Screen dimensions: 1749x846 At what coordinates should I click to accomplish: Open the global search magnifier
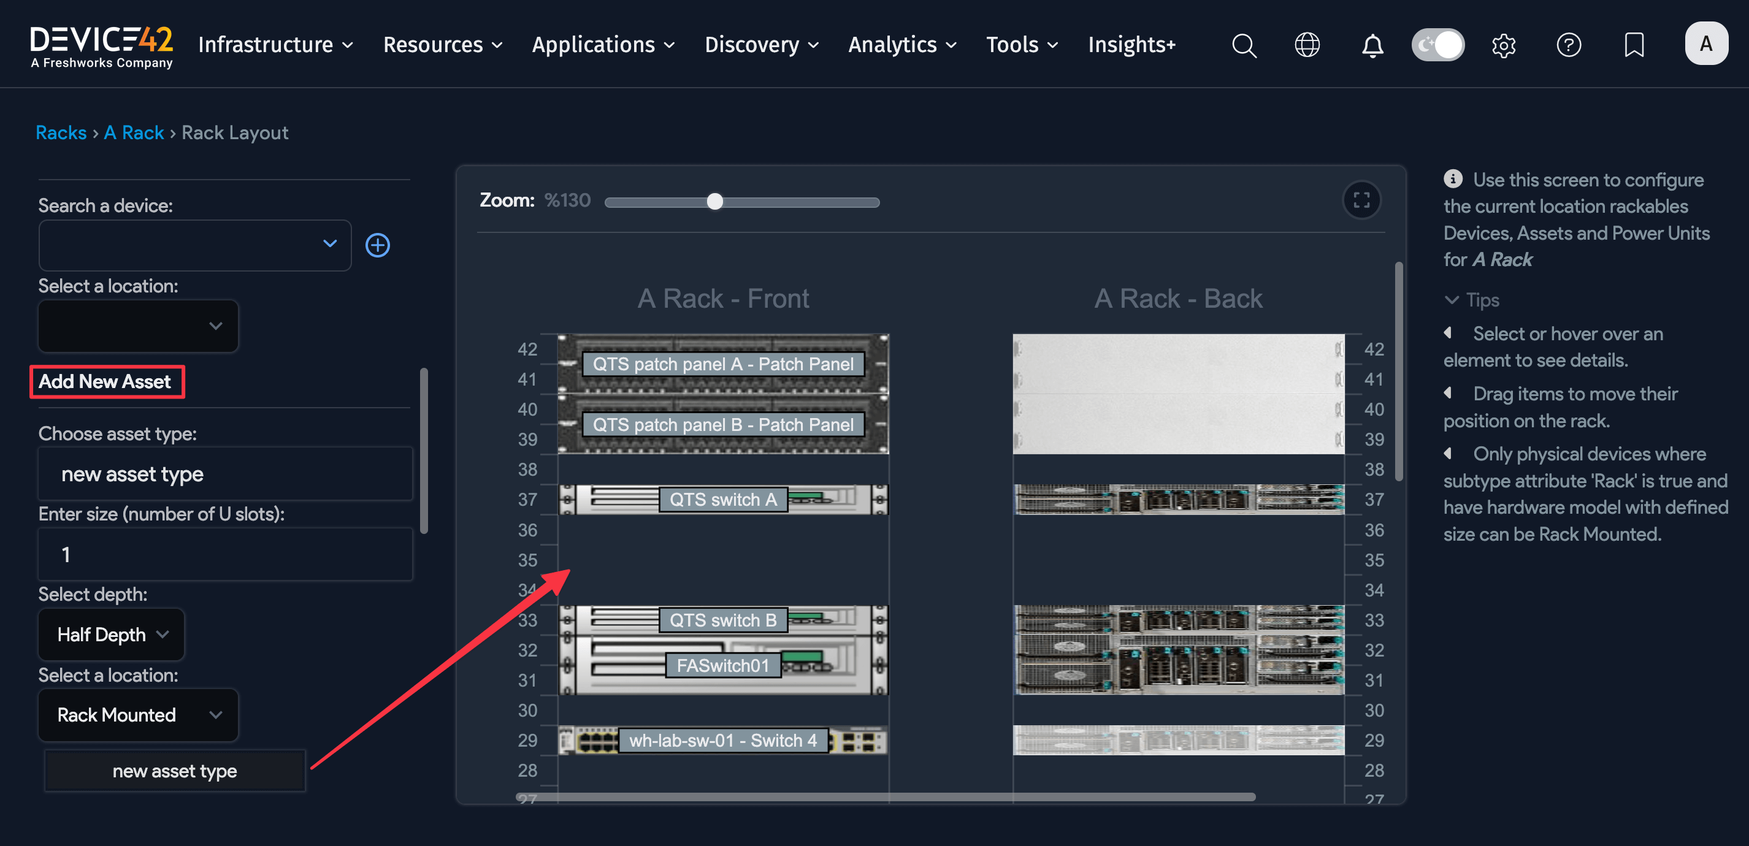point(1243,45)
